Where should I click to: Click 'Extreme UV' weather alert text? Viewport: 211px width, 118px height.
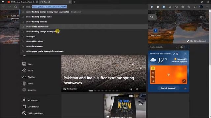click(182, 59)
